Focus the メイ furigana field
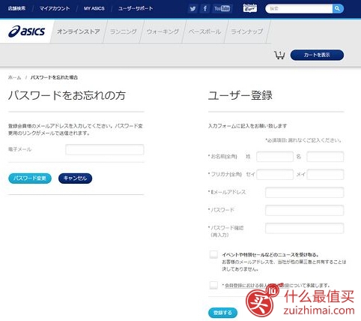 click(x=325, y=174)
